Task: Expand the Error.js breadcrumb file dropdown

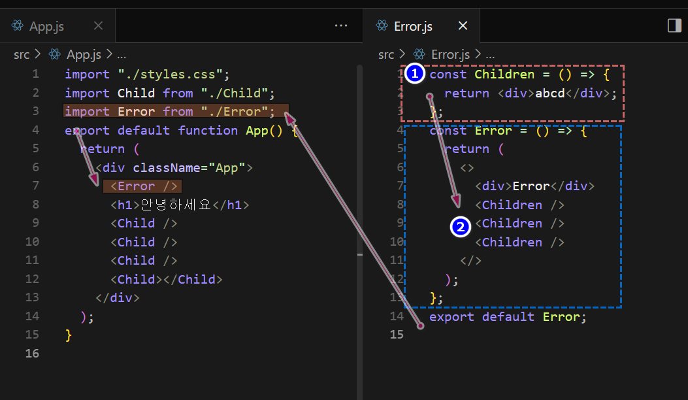Action: coord(451,55)
